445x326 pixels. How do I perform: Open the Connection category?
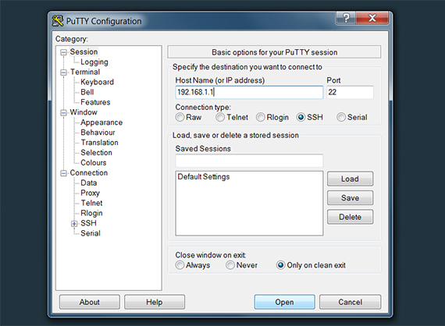click(x=89, y=173)
